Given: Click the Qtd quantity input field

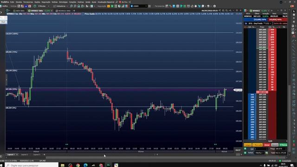Looking at the screenshot, I should tap(261, 149).
